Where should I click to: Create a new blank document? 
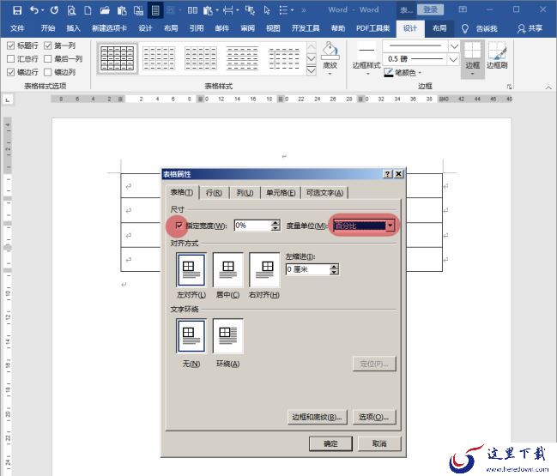88,10
